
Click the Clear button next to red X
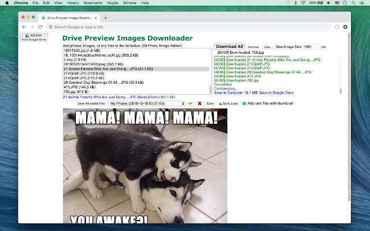click(210, 103)
